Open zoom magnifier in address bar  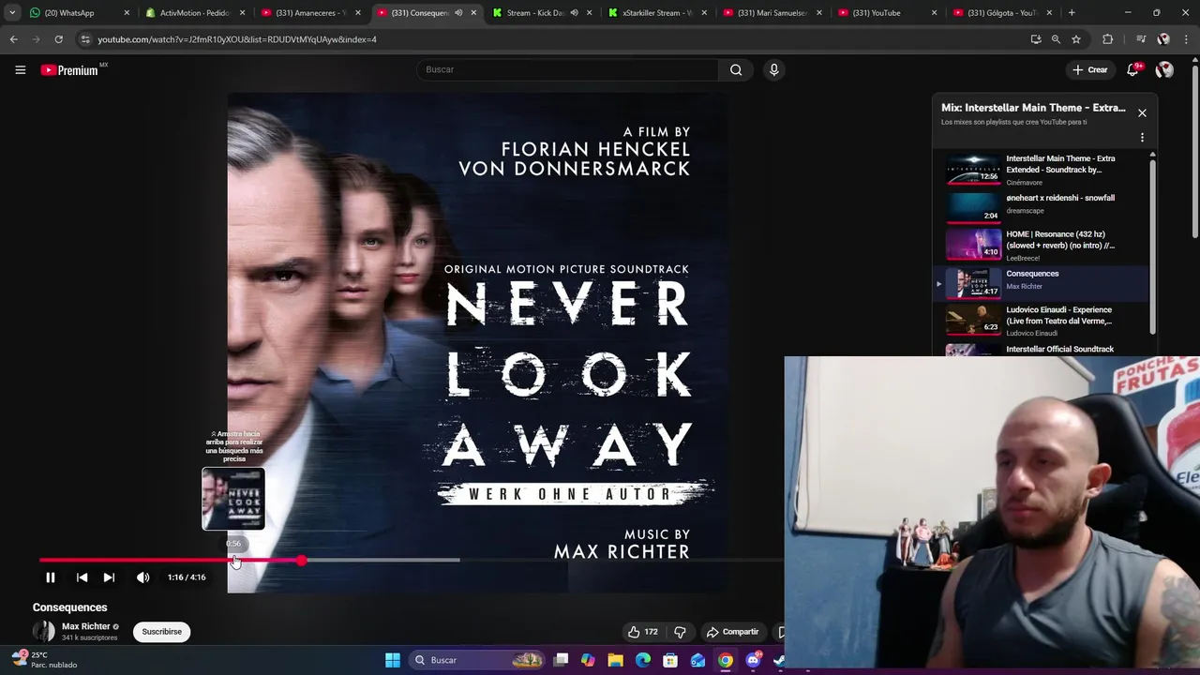[x=1056, y=39]
